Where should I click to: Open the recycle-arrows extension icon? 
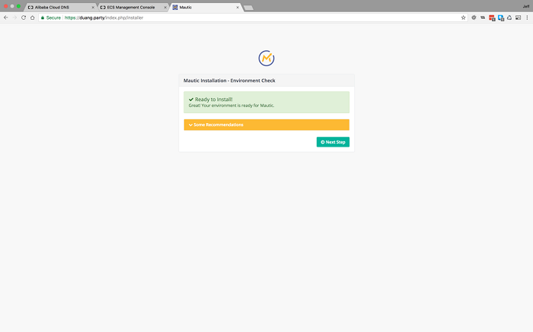pyautogui.click(x=509, y=17)
